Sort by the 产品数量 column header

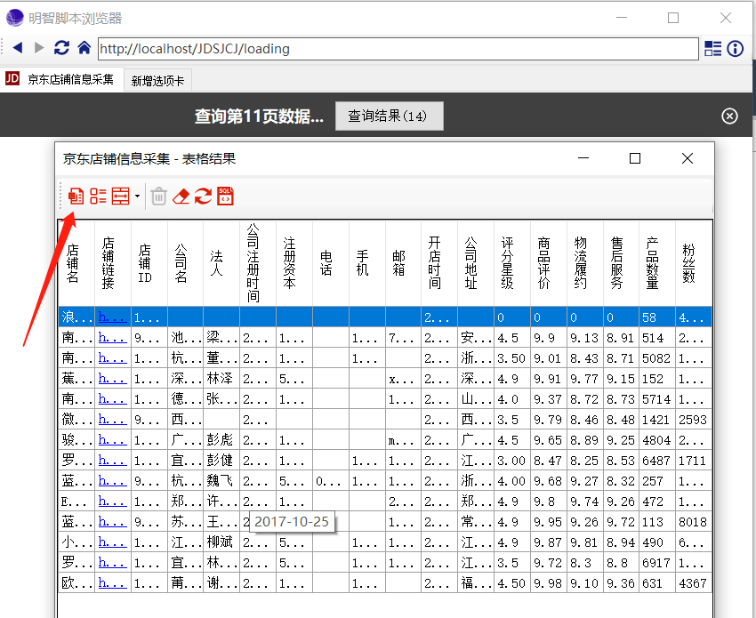pos(657,262)
